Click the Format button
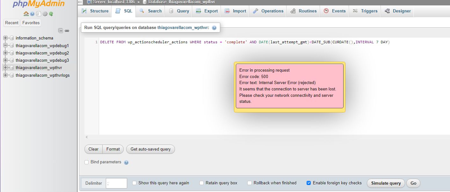This screenshot has height=192, width=450. (113, 149)
